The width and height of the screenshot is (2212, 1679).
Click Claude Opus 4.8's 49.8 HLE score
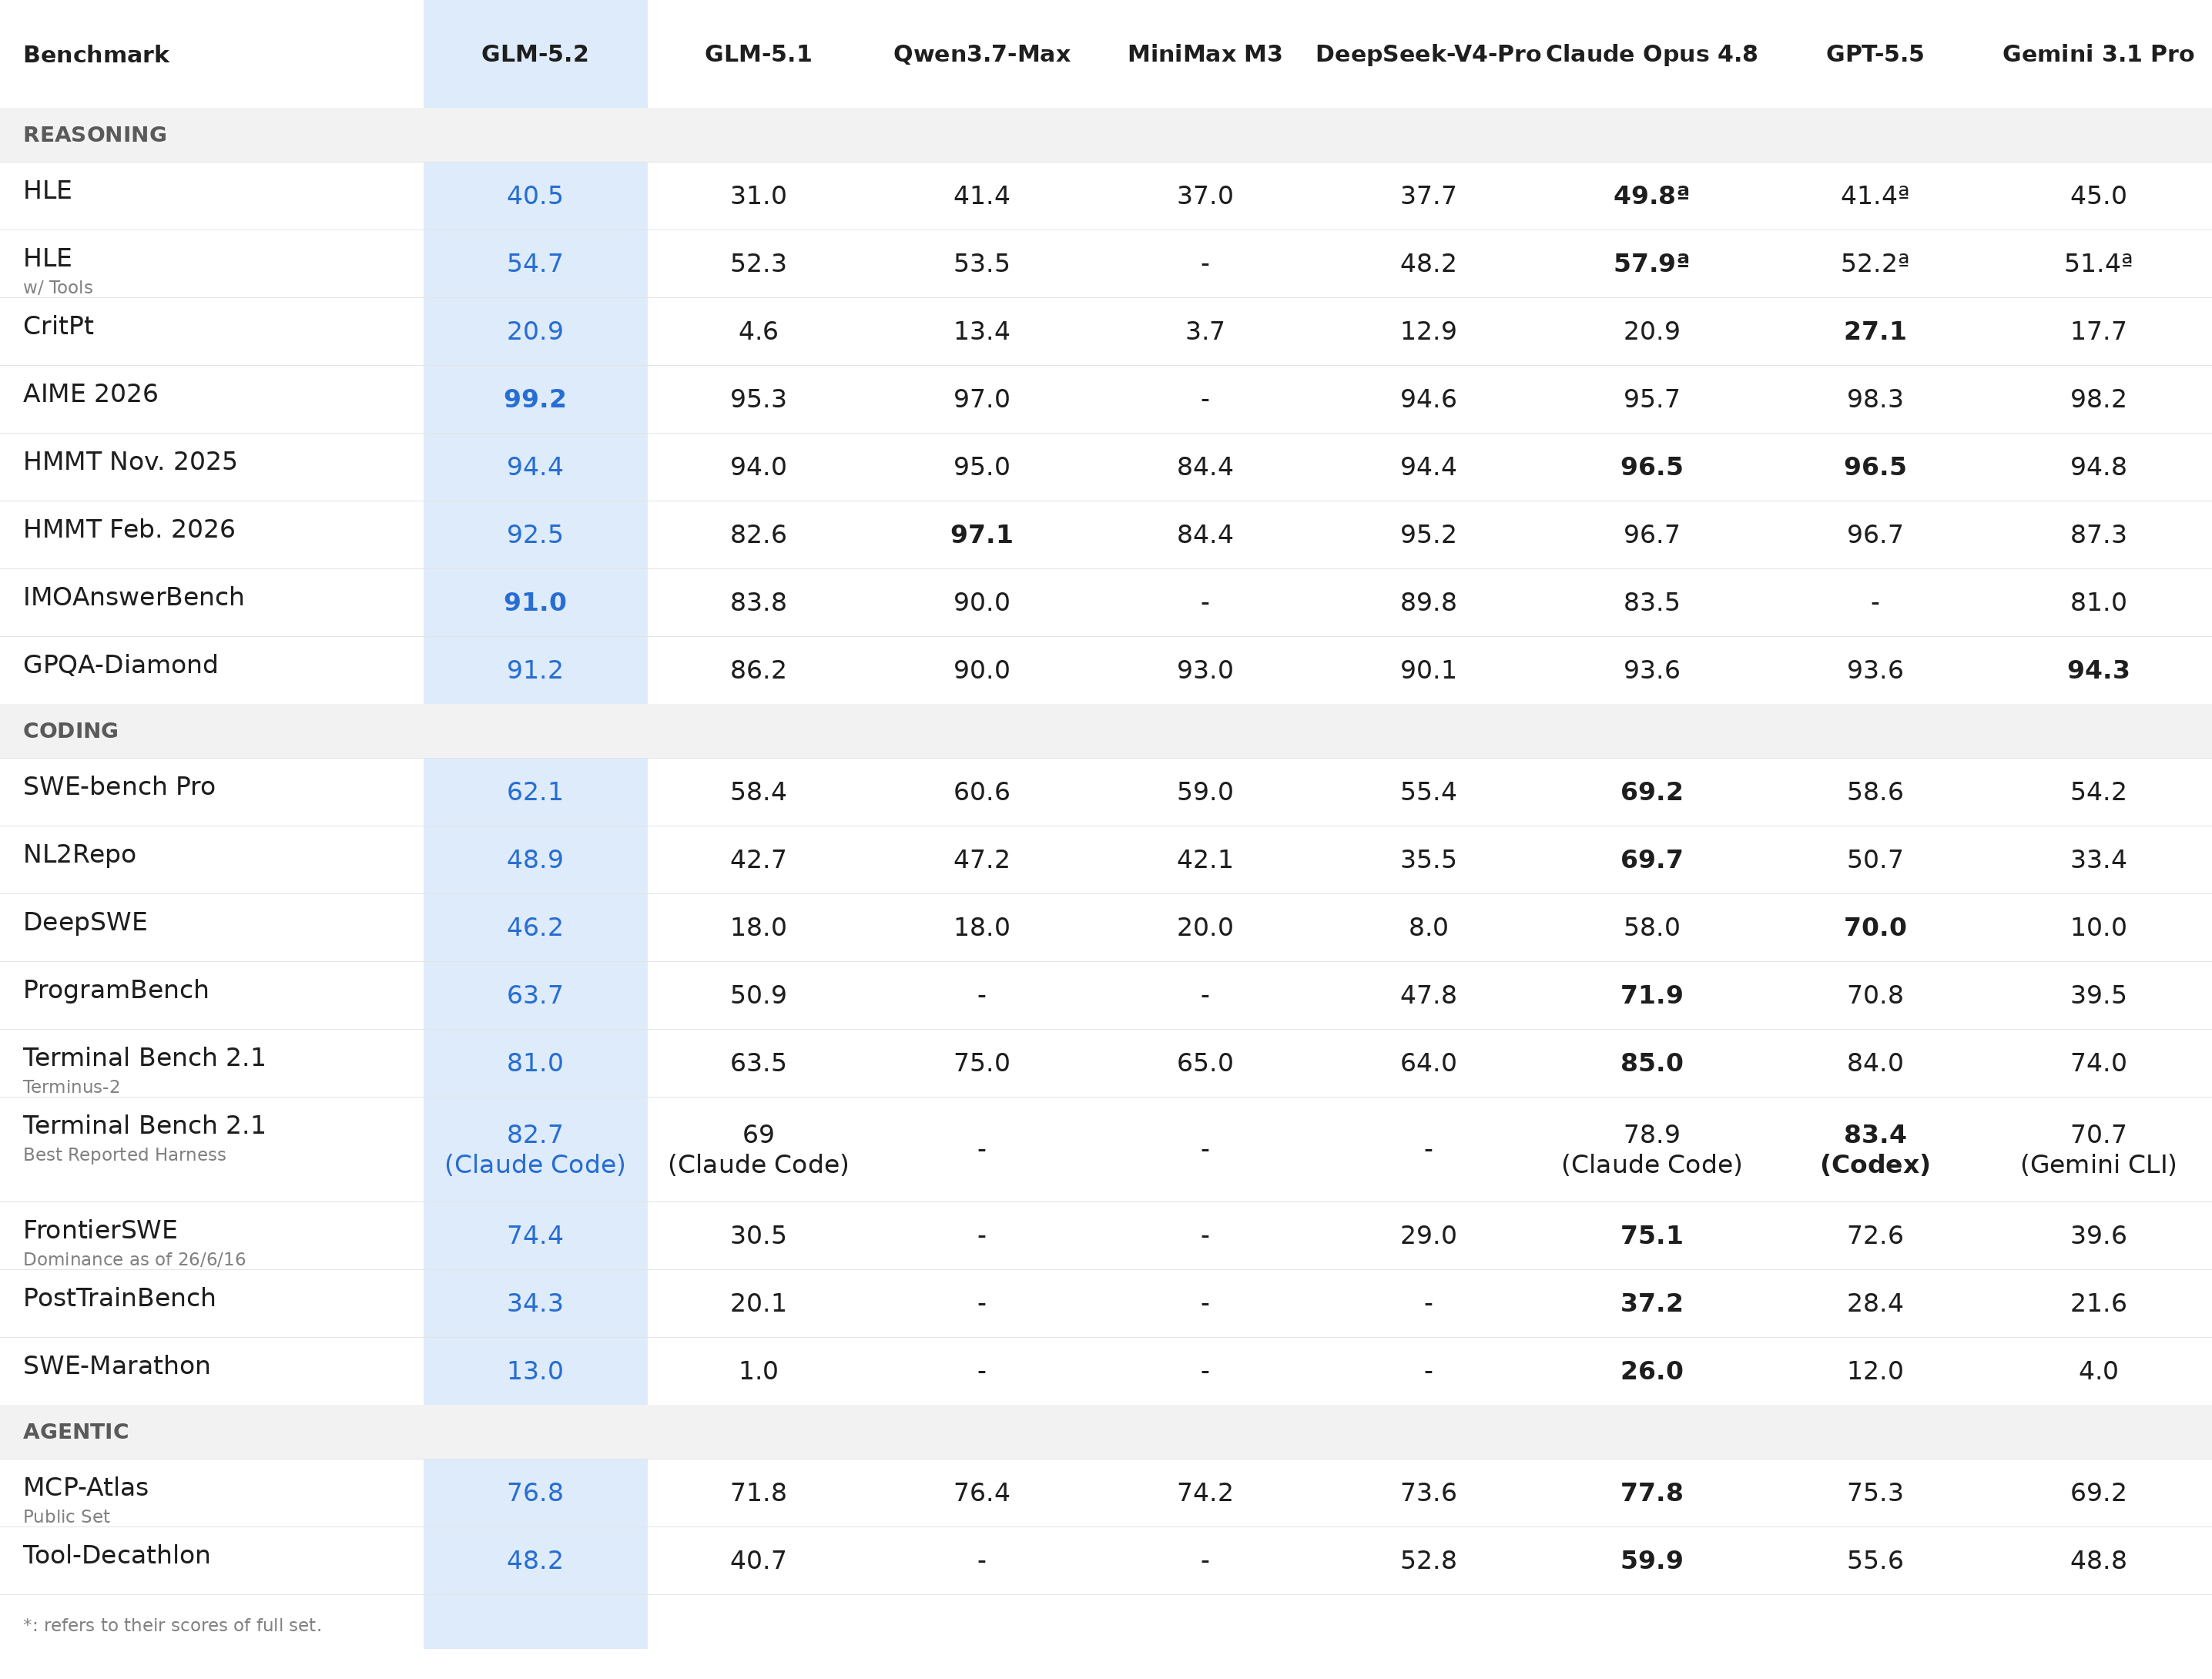1651,196
